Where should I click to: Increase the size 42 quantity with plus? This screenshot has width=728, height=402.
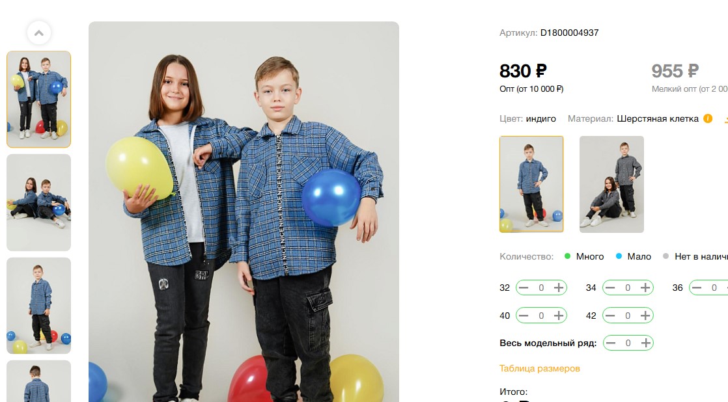(x=645, y=315)
